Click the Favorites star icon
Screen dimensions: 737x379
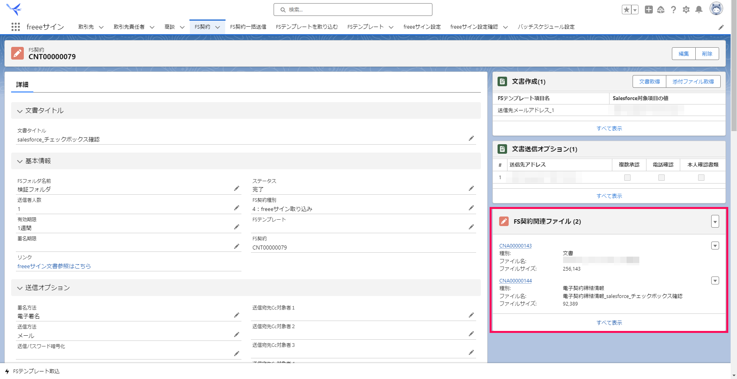[626, 10]
